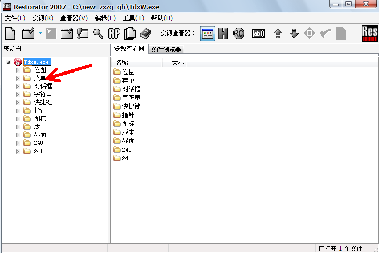Image resolution: width=379 pixels, height=253 pixels.
Task: Expand the 快捷键 tree node
Action: pyautogui.click(x=17, y=103)
